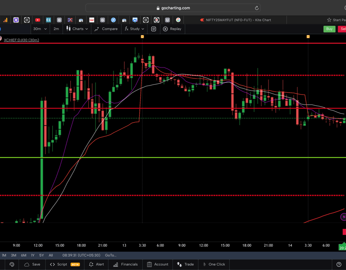Click the Save cloud icon

[27, 264]
